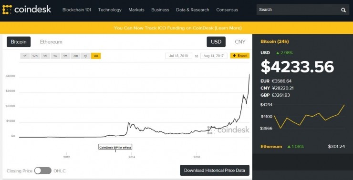Open the end date Aug 14, 2017 picker
This screenshot has height=180, width=353.
tap(214, 56)
